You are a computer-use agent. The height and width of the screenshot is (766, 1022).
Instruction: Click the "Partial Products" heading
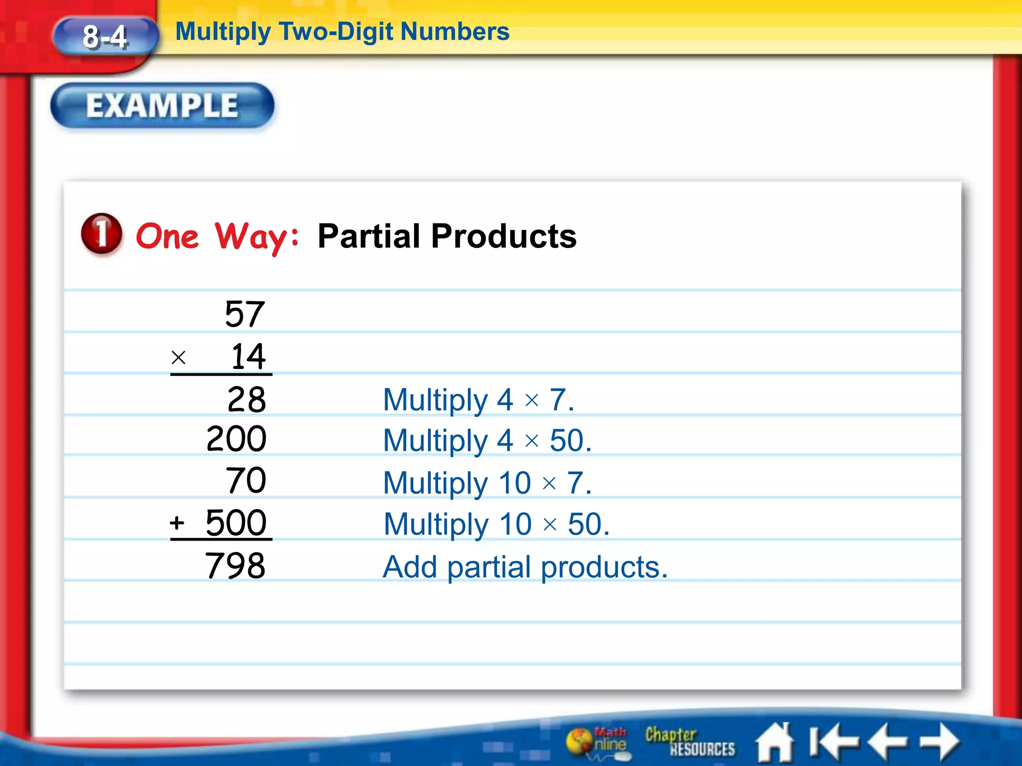[x=447, y=236]
